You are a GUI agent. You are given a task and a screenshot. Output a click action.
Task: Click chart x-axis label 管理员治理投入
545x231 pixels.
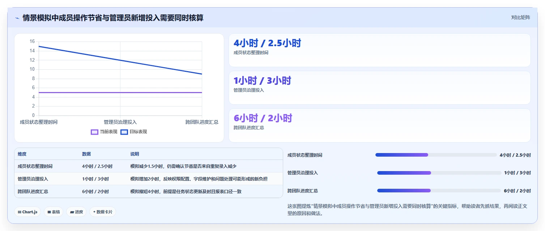pyautogui.click(x=120, y=122)
